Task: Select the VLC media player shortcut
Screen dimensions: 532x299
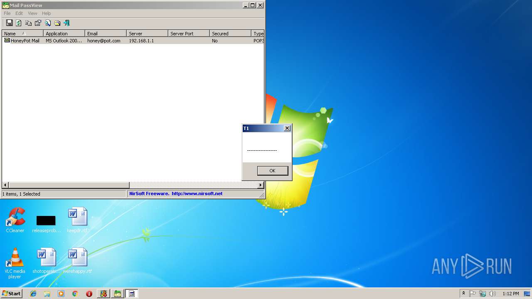Action: 15,263
